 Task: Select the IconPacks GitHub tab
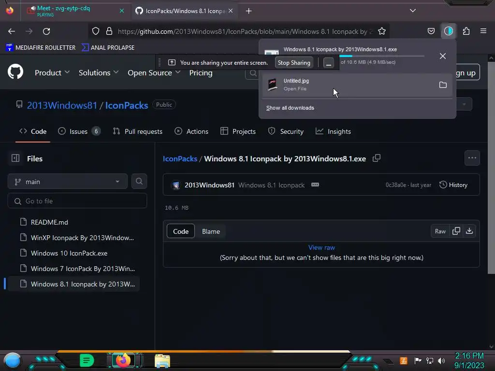184,11
